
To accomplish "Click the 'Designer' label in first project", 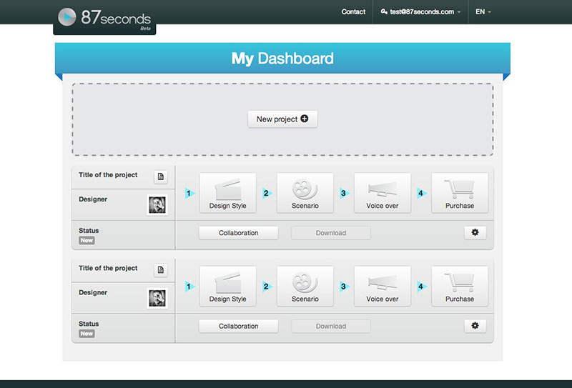I will [x=93, y=199].
